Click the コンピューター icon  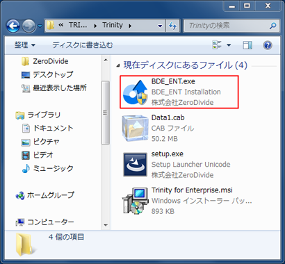[x=20, y=222]
